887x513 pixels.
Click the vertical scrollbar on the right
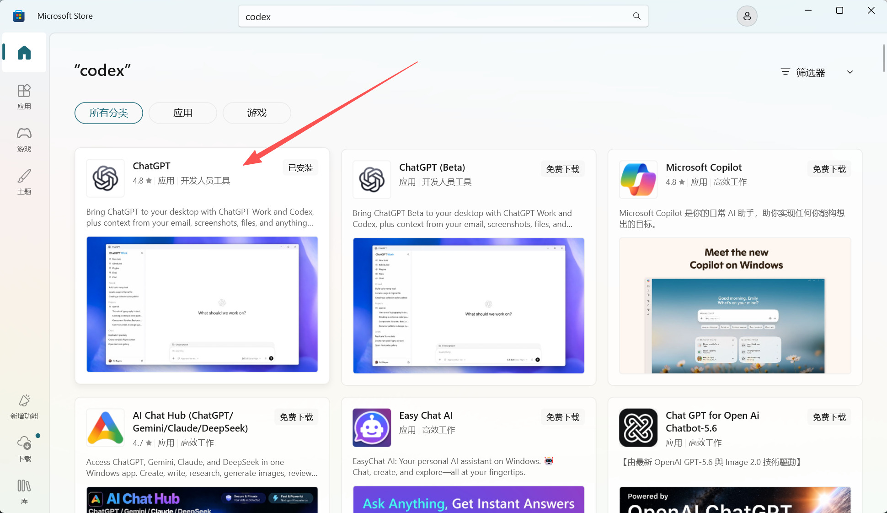click(x=883, y=58)
